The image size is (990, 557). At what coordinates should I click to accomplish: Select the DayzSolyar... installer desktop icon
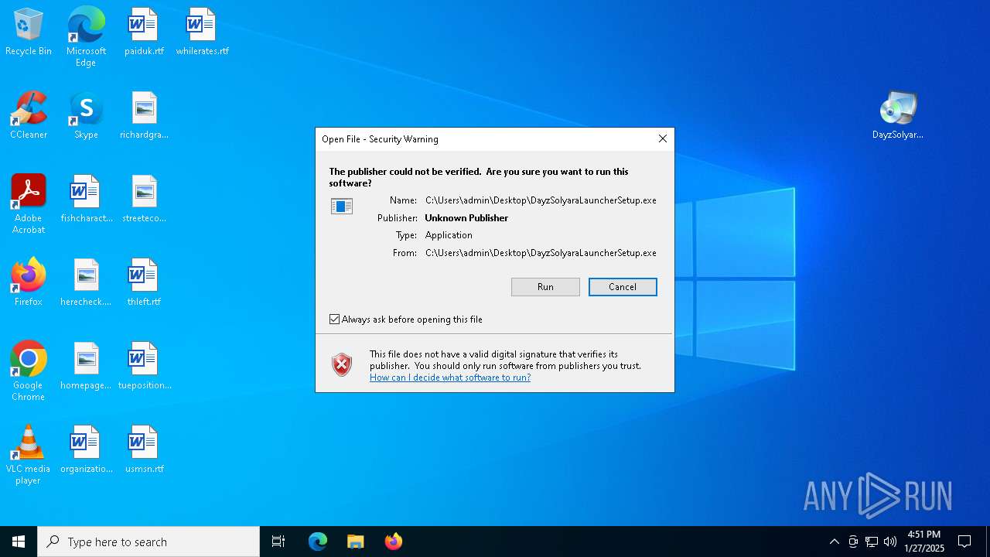(898, 115)
